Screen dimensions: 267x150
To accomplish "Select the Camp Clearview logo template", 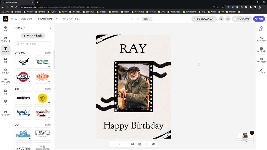I will [43, 134].
